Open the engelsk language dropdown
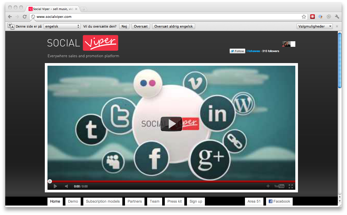The width and height of the screenshot is (347, 215). (62, 26)
